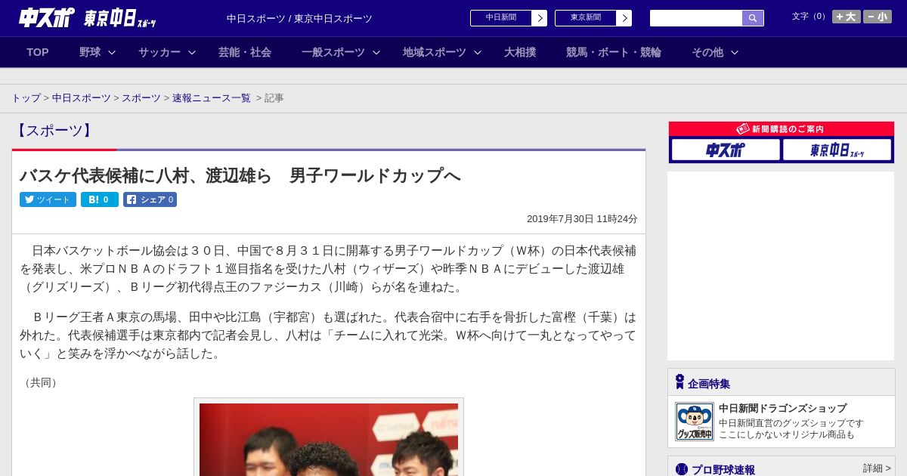Bookmark article with Hatena B! button

[100, 199]
